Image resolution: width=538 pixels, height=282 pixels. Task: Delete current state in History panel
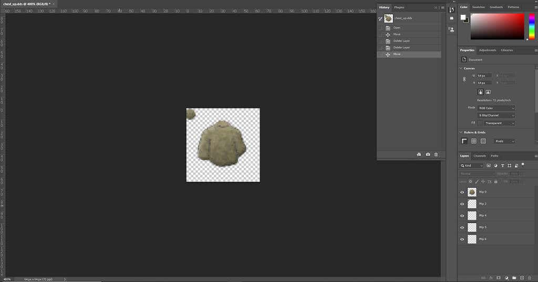pos(436,155)
